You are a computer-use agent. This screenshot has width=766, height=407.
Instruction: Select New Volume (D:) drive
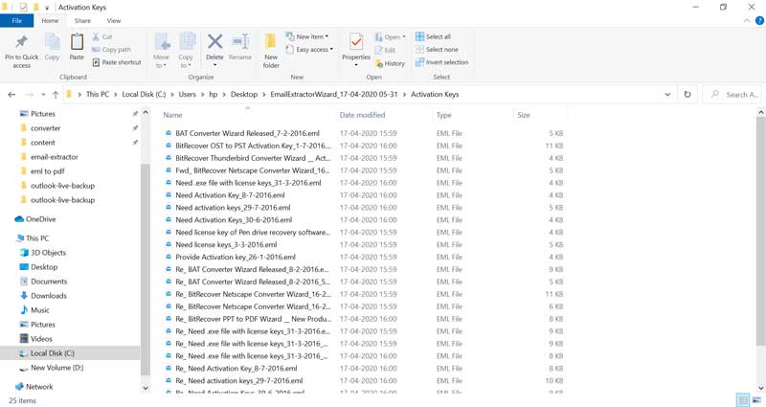56,368
